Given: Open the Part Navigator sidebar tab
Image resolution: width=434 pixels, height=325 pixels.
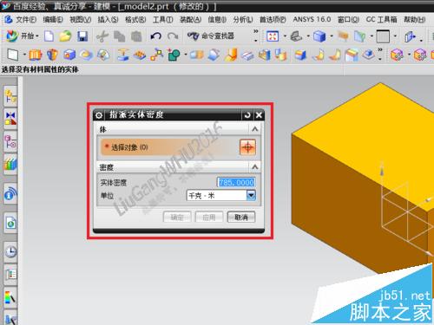Looking at the screenshot, I should tap(10, 142).
